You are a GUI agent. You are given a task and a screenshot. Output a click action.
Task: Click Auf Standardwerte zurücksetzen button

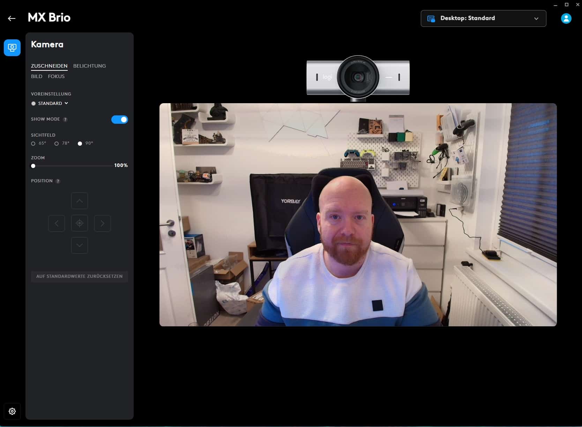80,276
